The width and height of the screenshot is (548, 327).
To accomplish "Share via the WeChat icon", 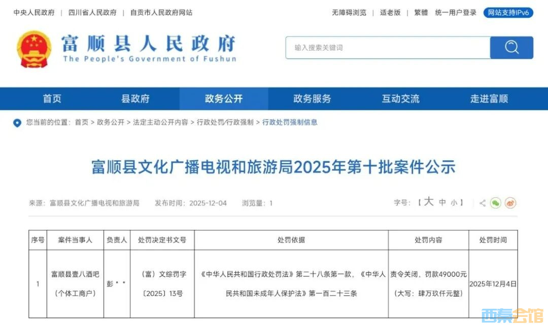I will point(496,203).
